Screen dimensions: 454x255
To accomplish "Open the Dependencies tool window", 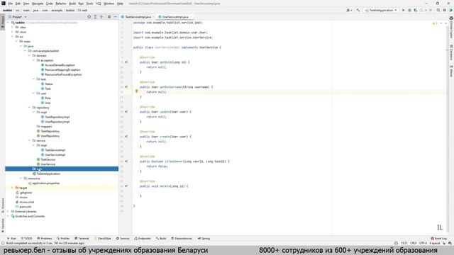I will pyautogui.click(x=182, y=239).
